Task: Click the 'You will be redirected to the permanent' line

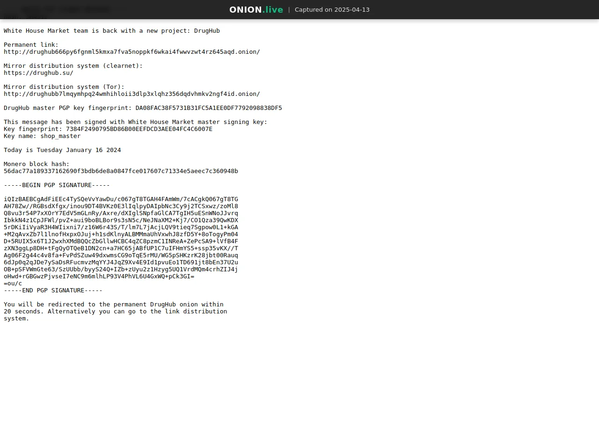Action: 114,305
